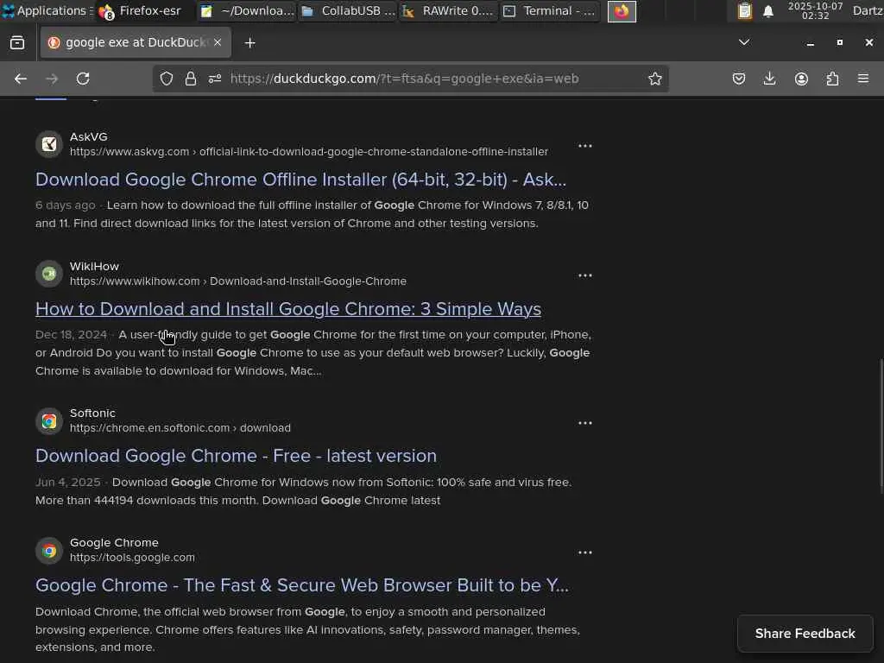Open site permissions icon in the address bar
This screenshot has width=884, height=663.
pyautogui.click(x=215, y=79)
